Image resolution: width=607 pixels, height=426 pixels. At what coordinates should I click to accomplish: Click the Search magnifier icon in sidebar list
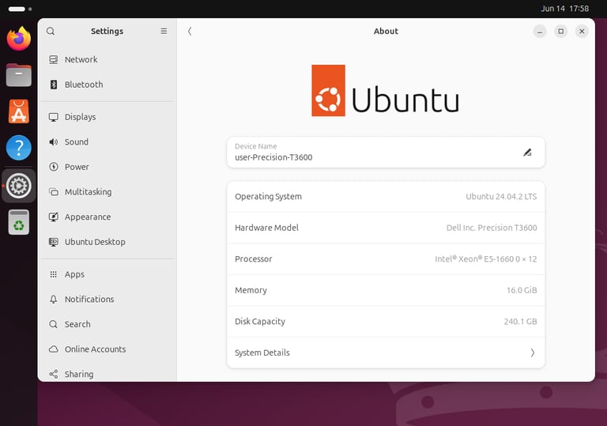pos(54,324)
